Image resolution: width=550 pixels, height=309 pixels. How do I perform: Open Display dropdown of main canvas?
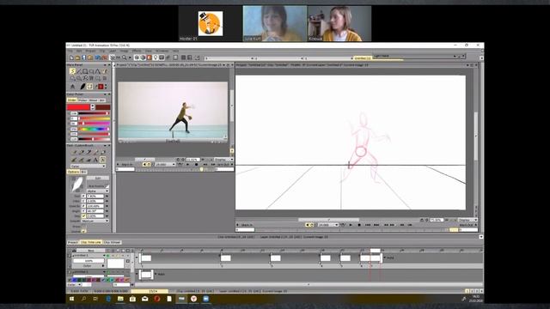click(x=468, y=220)
